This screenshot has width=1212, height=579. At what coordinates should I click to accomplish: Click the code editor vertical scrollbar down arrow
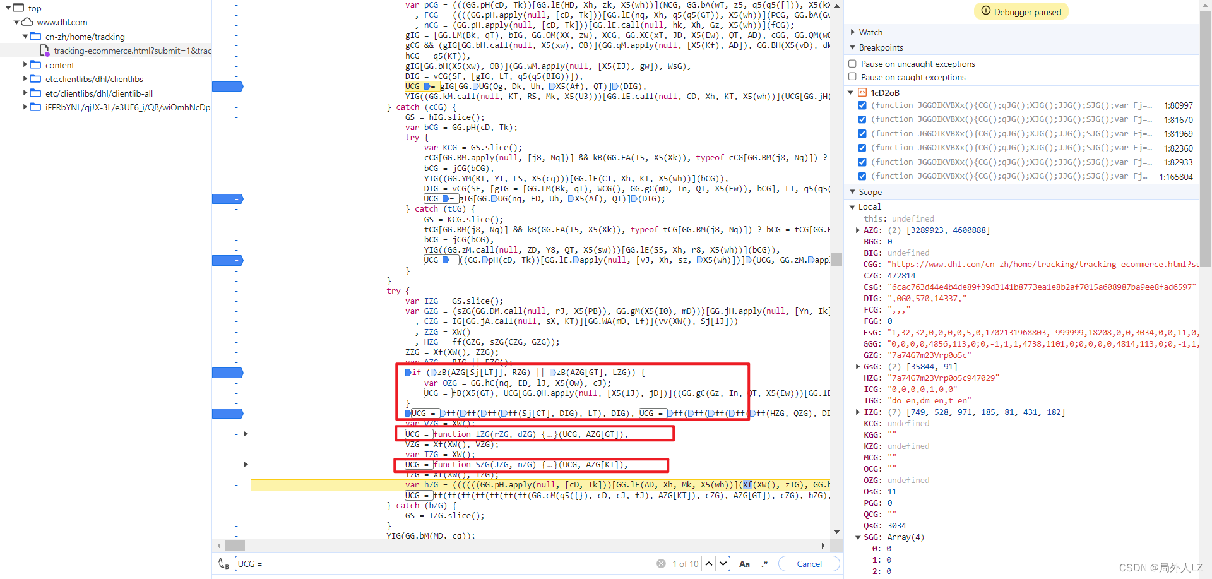(x=836, y=532)
